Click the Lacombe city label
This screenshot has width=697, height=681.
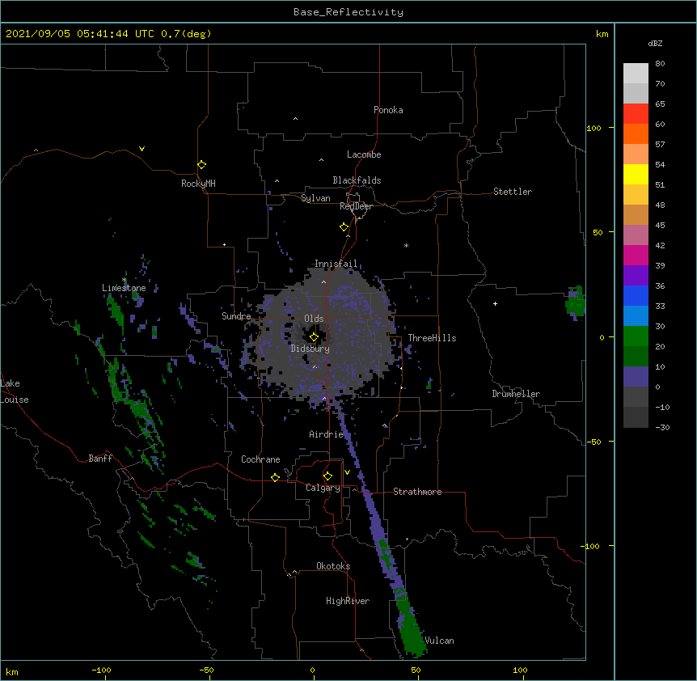click(364, 154)
